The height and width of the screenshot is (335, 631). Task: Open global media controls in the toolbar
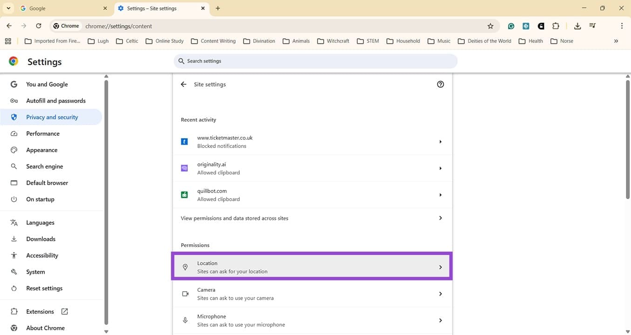pos(592,26)
